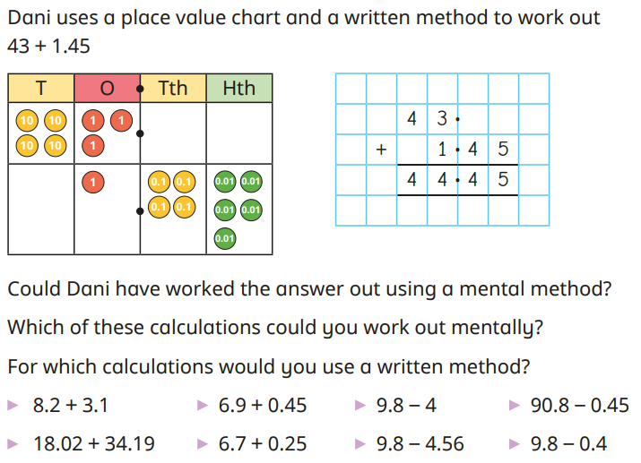Viewport: 641px width, 463px height.
Task: Click the question about using a mental method
Action: 309,289
